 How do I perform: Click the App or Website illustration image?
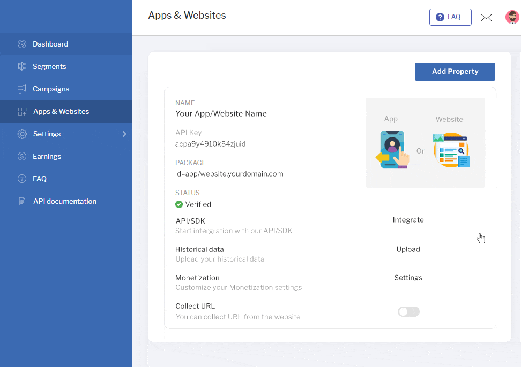pos(425,143)
